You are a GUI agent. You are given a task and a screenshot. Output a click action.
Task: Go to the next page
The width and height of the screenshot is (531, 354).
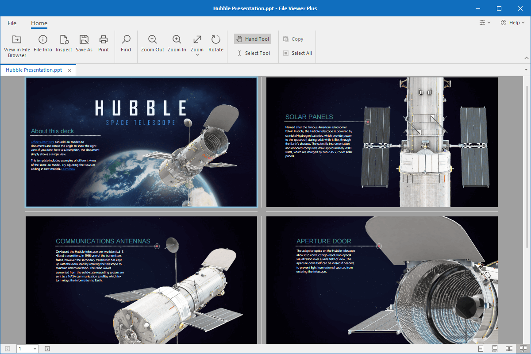(x=47, y=349)
